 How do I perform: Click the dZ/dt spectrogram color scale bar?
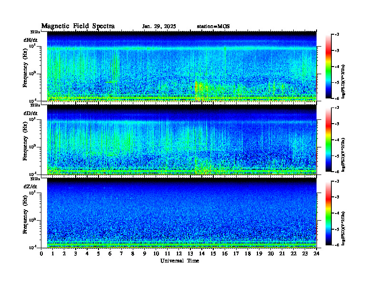[x=328, y=213]
